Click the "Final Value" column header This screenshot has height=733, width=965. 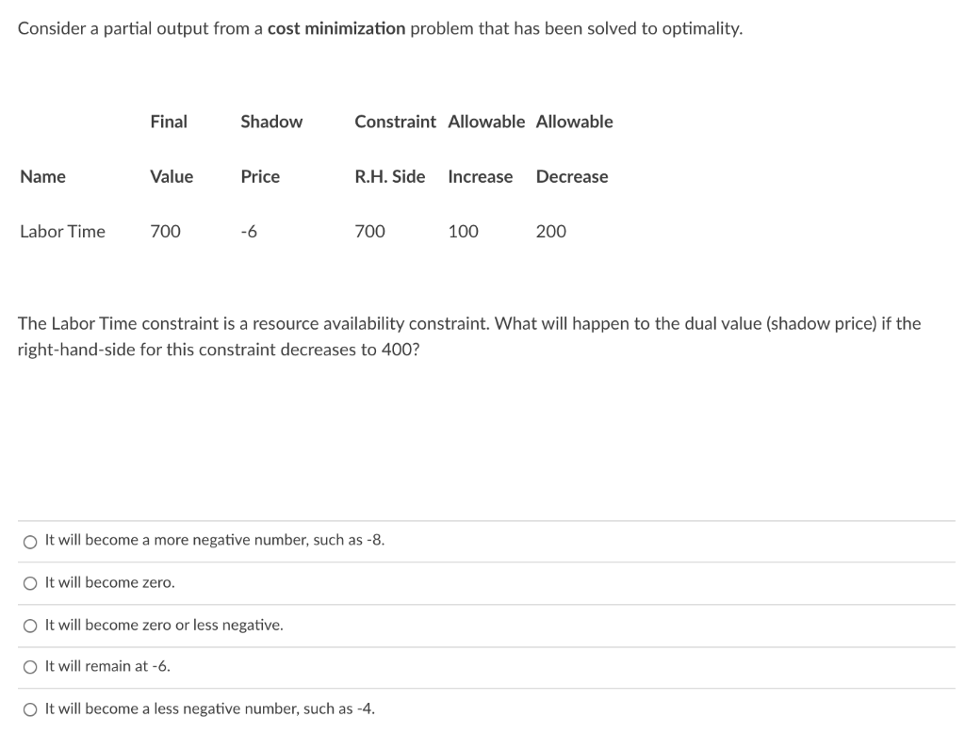170,149
